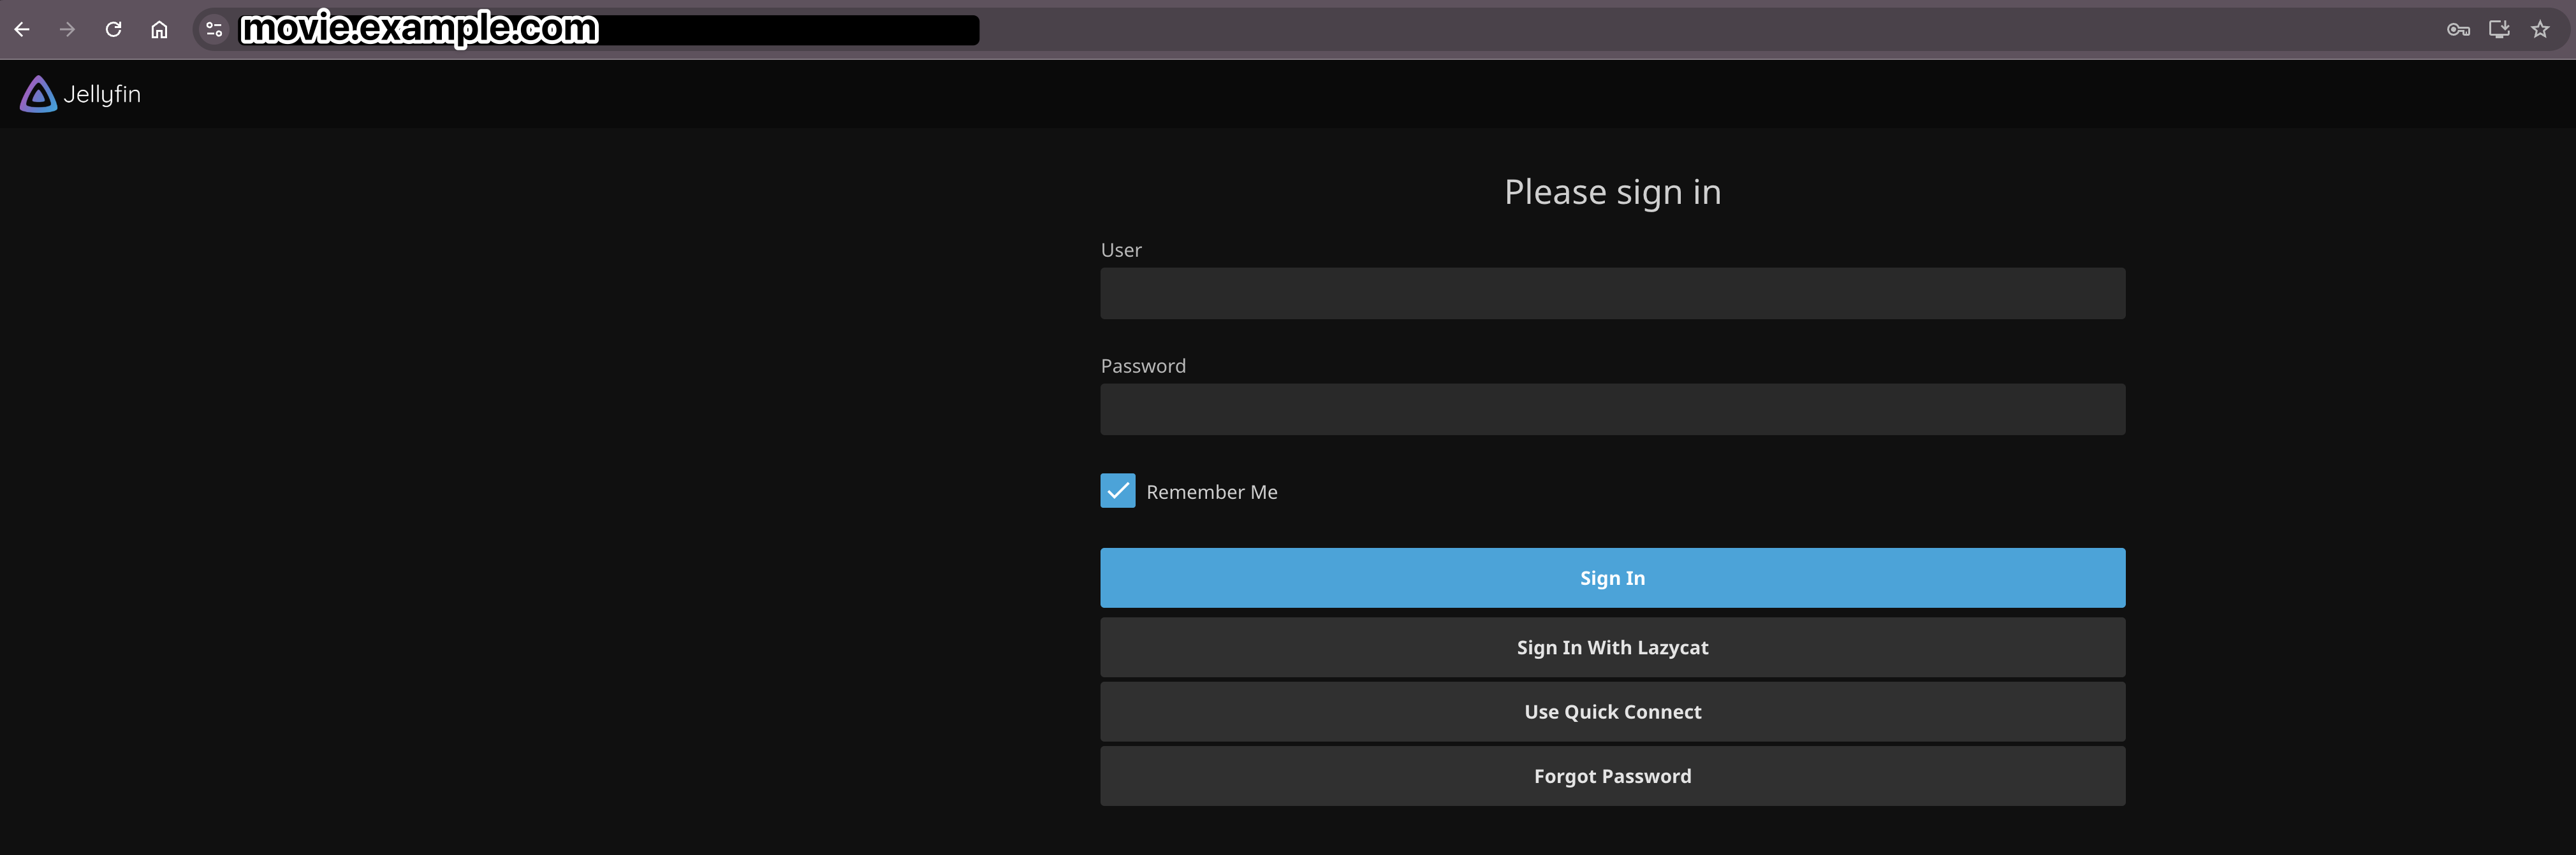Reload the page
The width and height of the screenshot is (2576, 855).
pos(113,29)
